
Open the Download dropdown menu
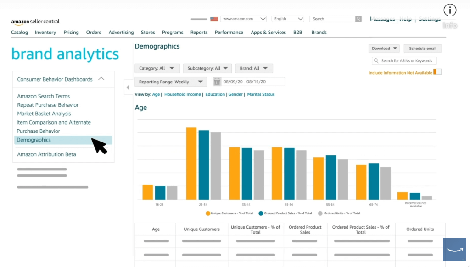(384, 48)
